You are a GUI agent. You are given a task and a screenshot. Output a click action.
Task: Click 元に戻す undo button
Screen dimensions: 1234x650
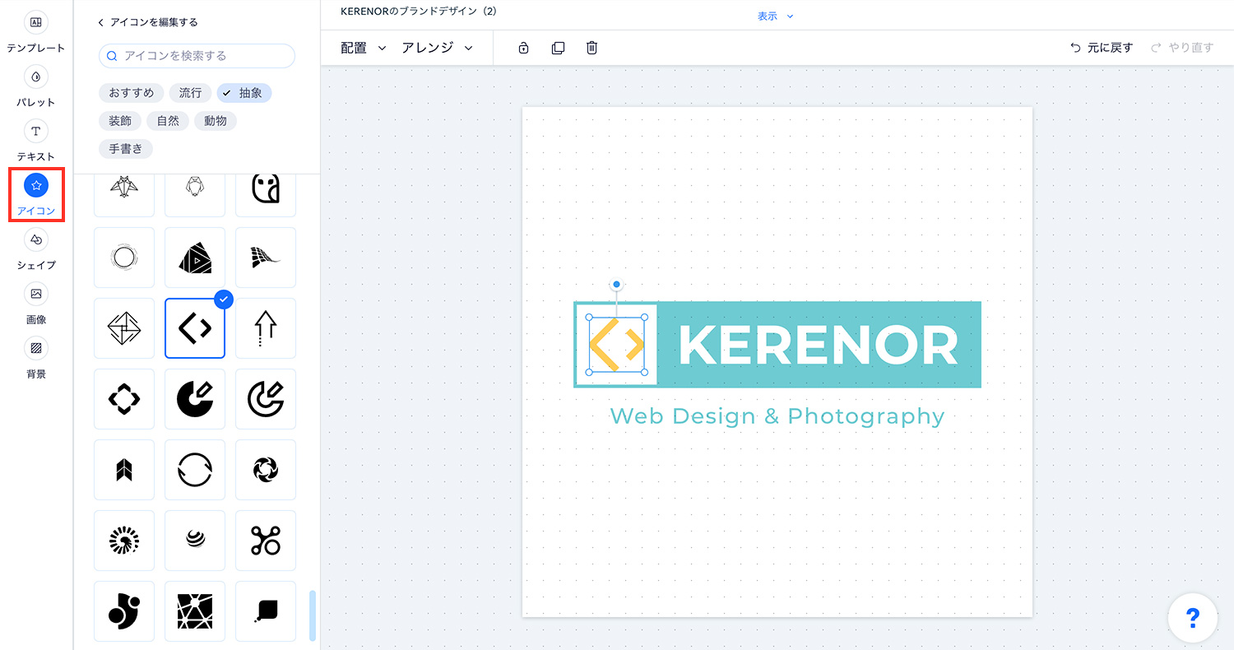1101,48
